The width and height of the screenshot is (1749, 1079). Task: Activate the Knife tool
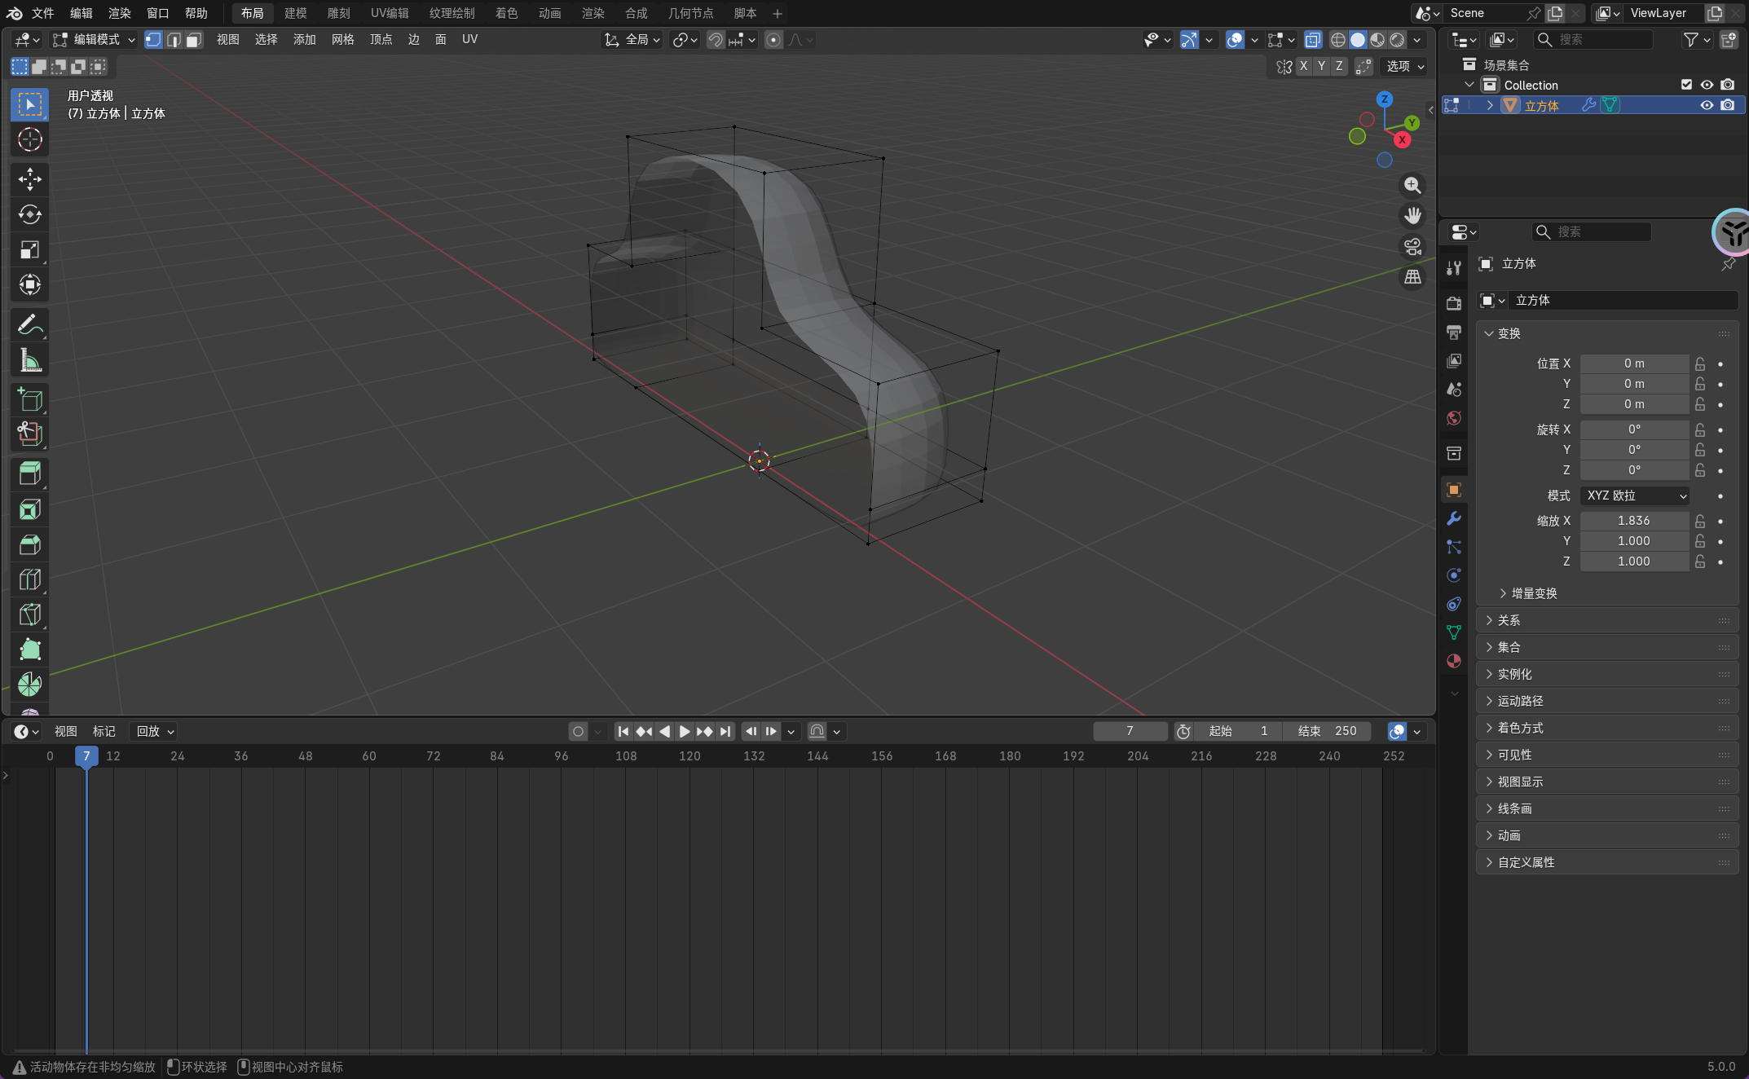point(30,614)
